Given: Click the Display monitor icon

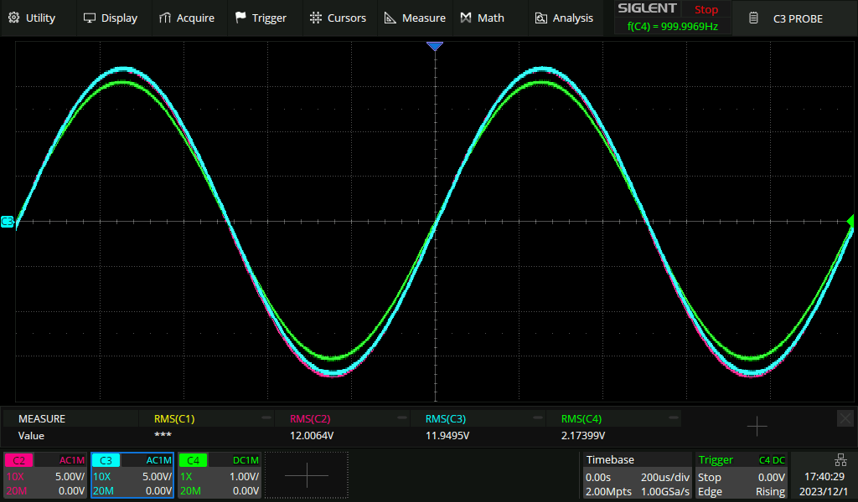Looking at the screenshot, I should tap(89, 18).
